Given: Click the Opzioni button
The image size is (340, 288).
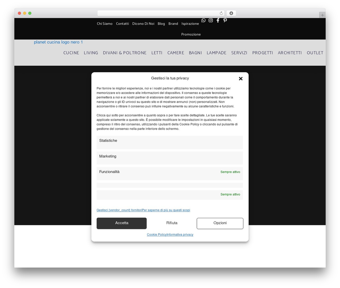Looking at the screenshot, I should point(220,223).
